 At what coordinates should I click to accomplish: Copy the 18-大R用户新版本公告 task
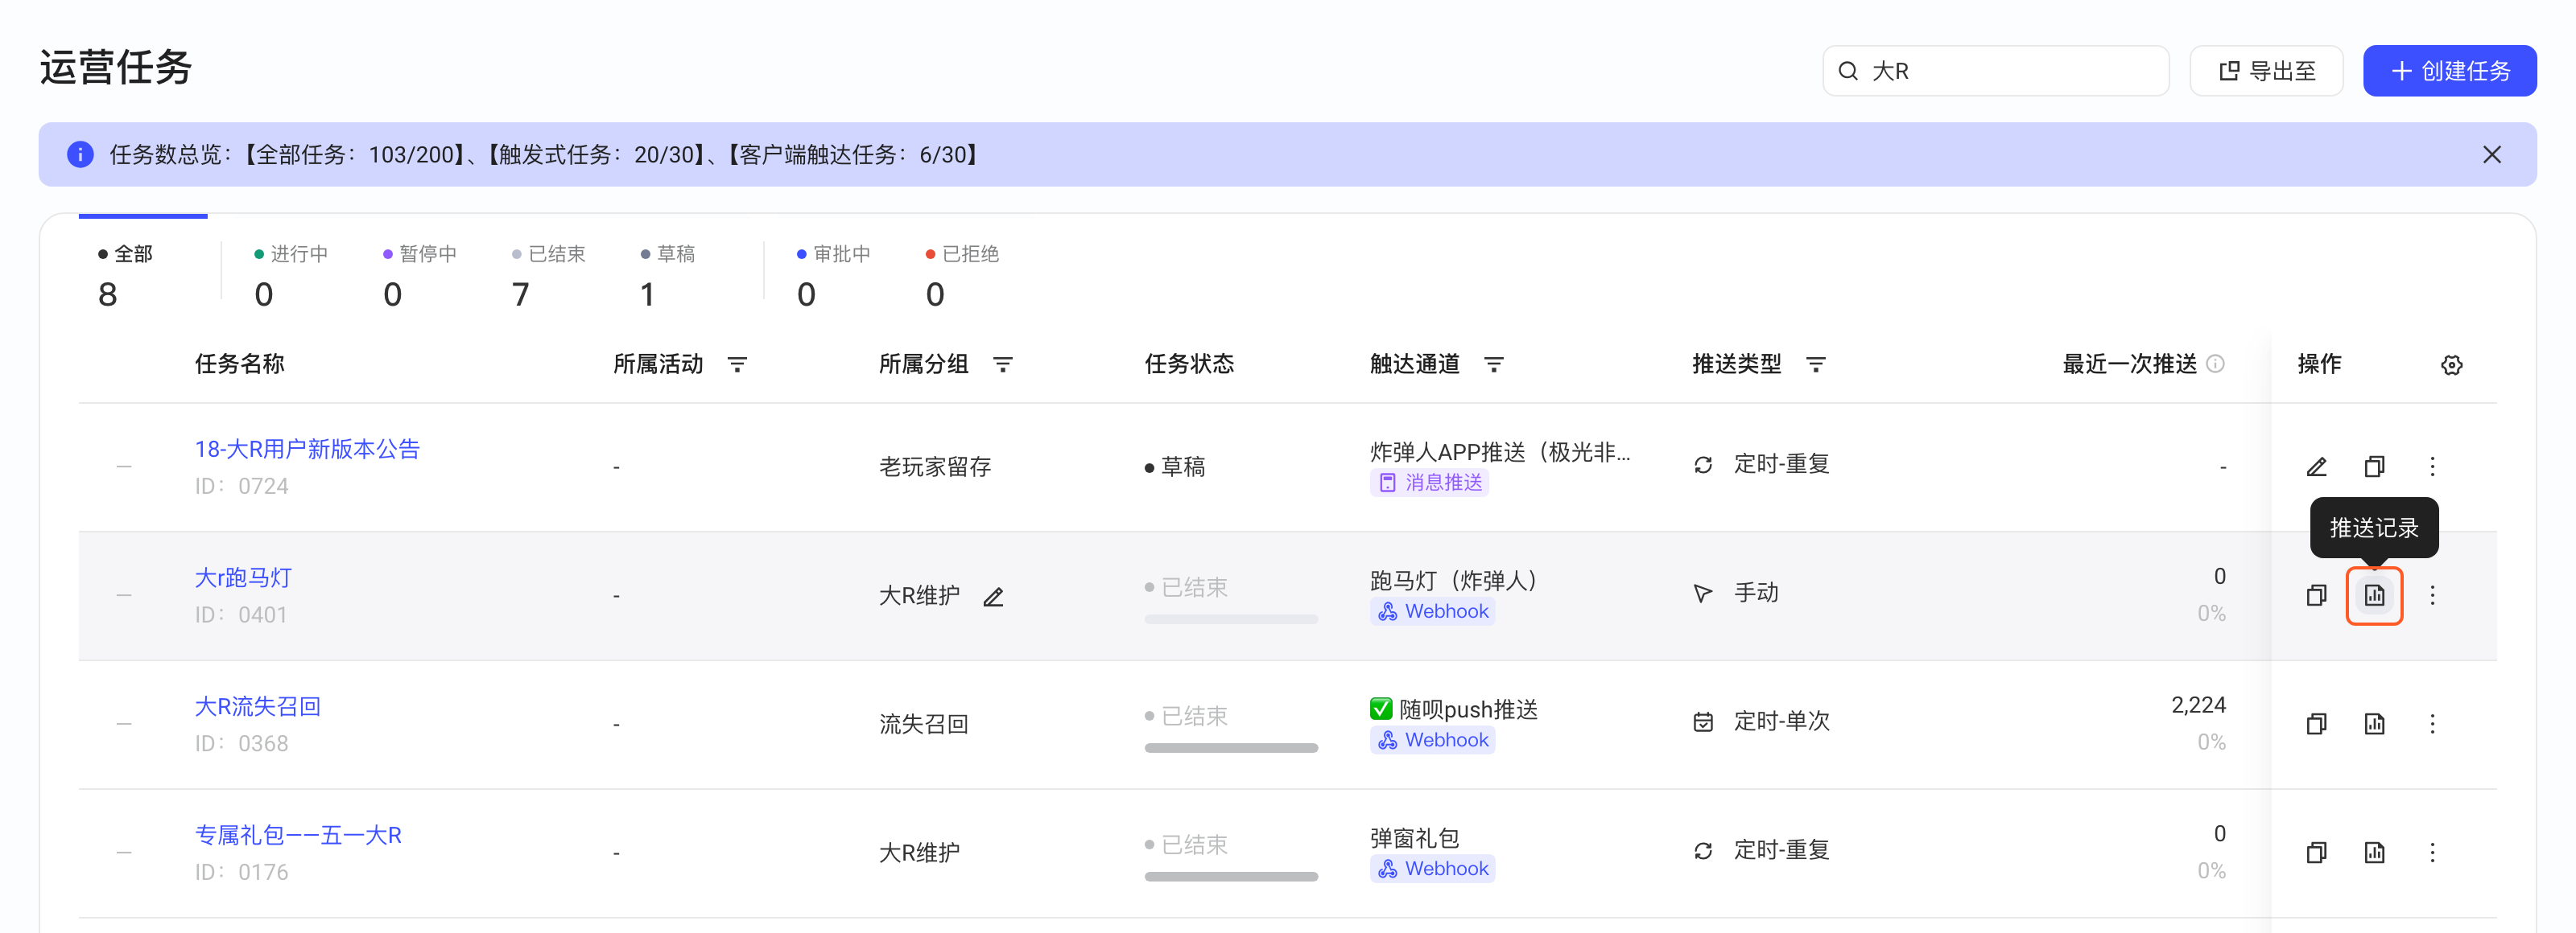pyautogui.click(x=2374, y=466)
